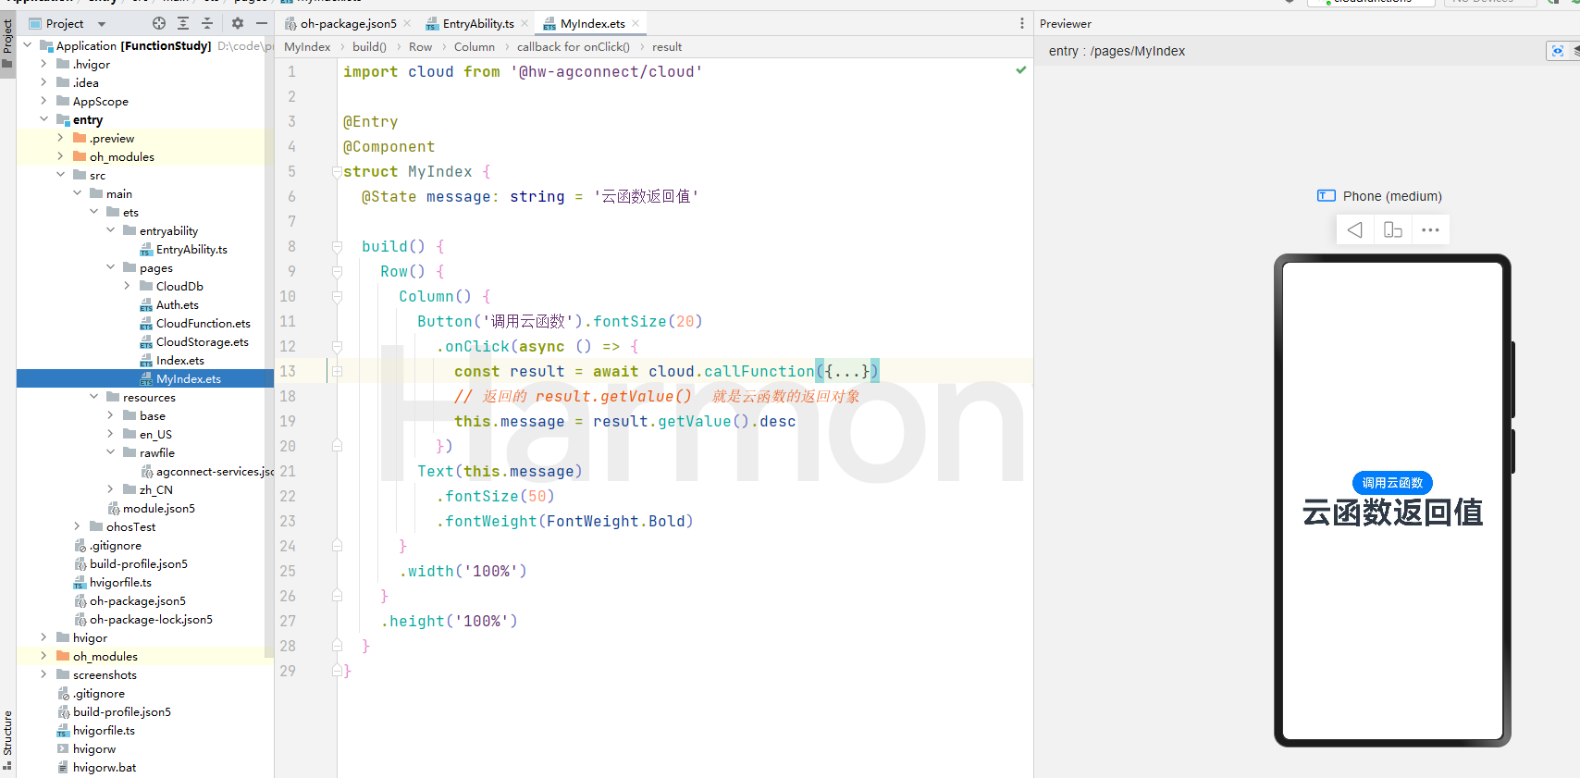Click the @State message line of code

pyautogui.click(x=530, y=196)
